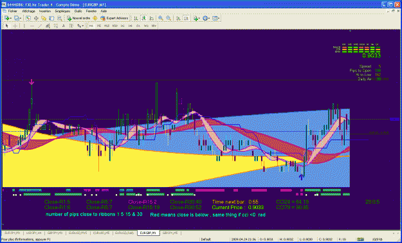Switch timeframe to H1
The height and width of the screenshot is (243, 402).
click(123, 26)
